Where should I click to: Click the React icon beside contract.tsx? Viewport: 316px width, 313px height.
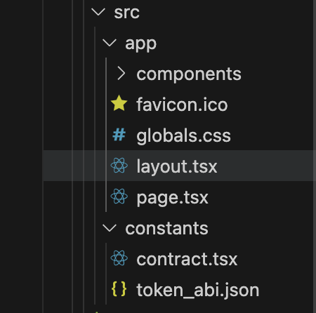pos(119,258)
